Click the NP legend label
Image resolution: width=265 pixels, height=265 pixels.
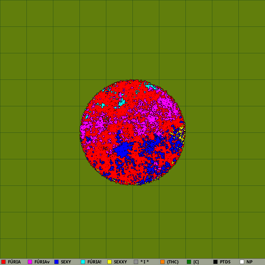point(249,262)
